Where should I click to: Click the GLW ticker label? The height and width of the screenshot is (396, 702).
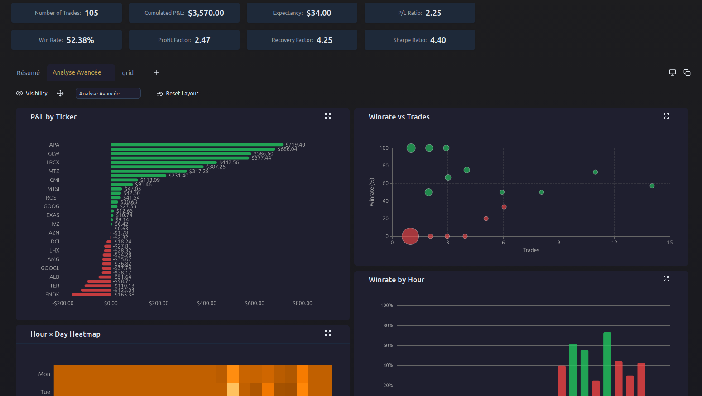click(x=54, y=153)
